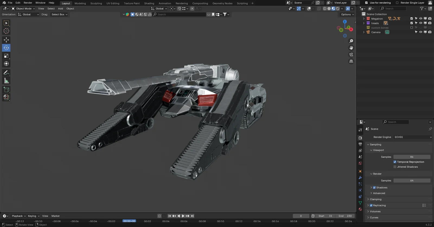Open the Scene properties tab
434x227 pixels.
(x=360, y=157)
